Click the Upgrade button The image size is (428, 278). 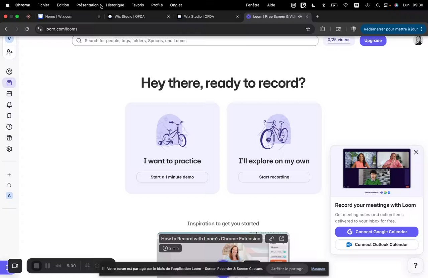click(x=373, y=40)
